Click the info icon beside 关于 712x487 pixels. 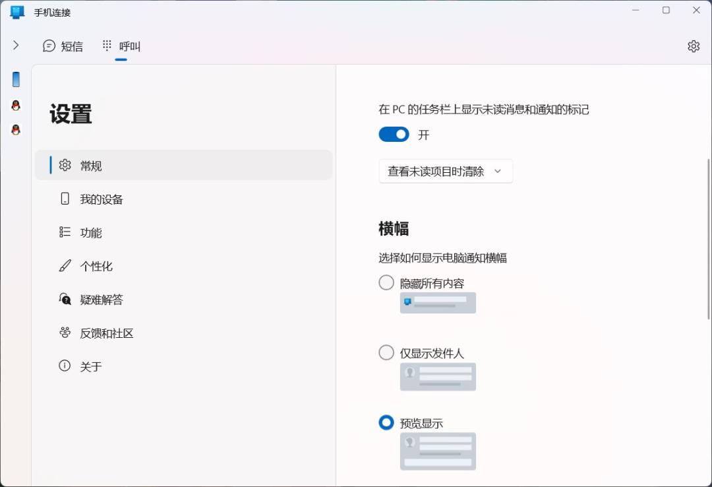tap(65, 366)
